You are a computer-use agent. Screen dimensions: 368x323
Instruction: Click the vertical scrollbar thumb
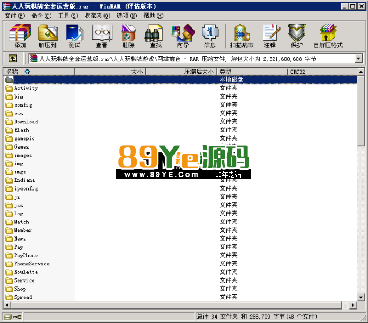[361, 111]
